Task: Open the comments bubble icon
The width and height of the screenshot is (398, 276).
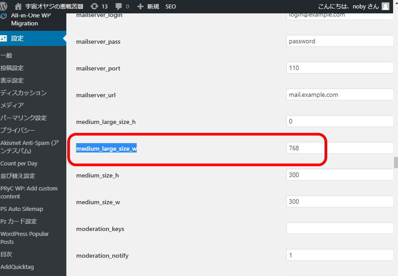Action: 119,6
